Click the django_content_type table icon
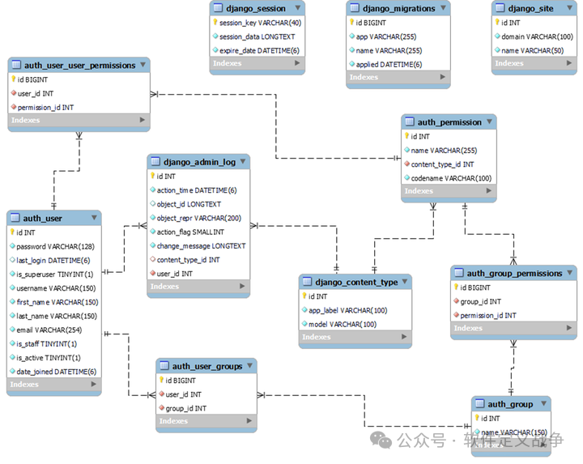The image size is (583, 464). coord(307,282)
